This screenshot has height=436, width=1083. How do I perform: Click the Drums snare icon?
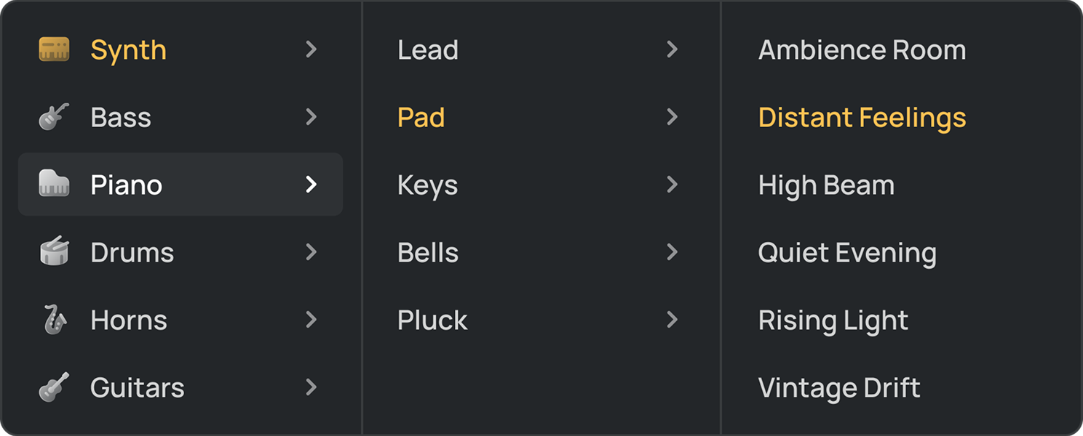pyautogui.click(x=54, y=252)
